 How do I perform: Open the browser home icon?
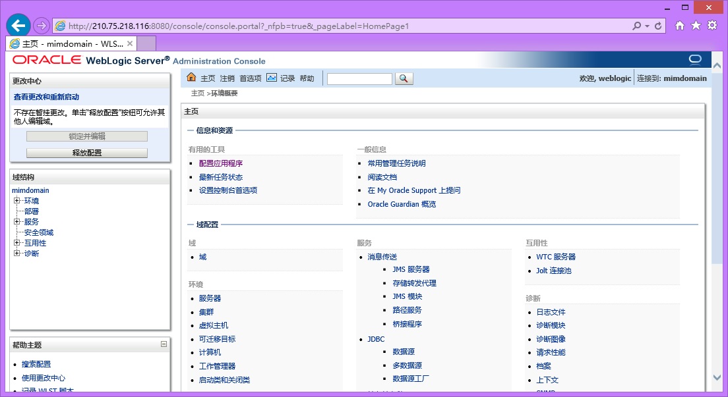point(680,26)
